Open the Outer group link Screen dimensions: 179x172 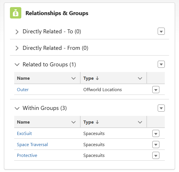pos(23,90)
